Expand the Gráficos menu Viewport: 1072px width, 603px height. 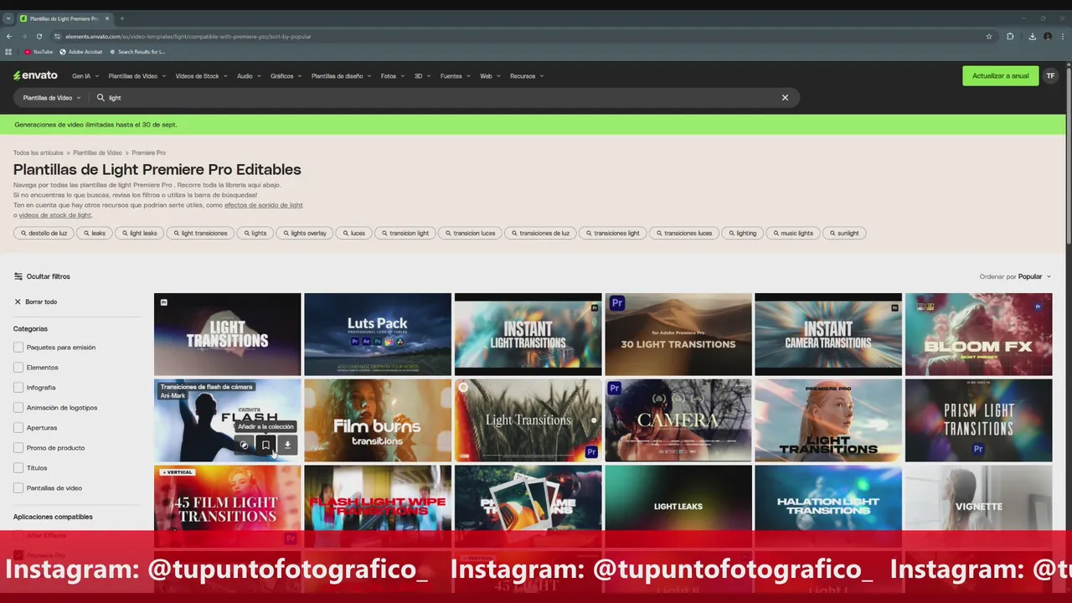[286, 76]
